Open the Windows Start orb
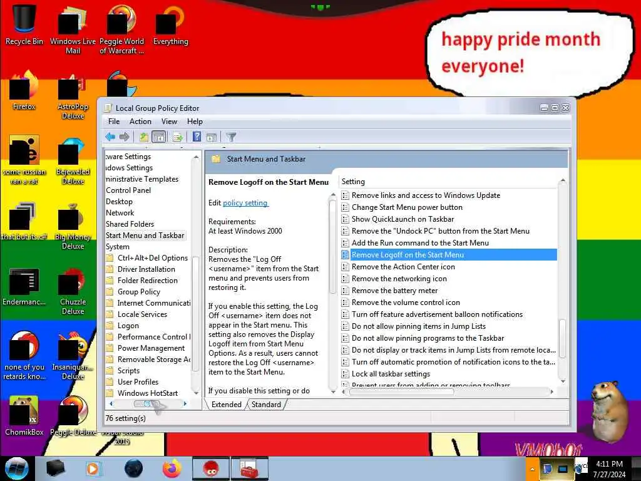This screenshot has height=481, width=641. 17,468
